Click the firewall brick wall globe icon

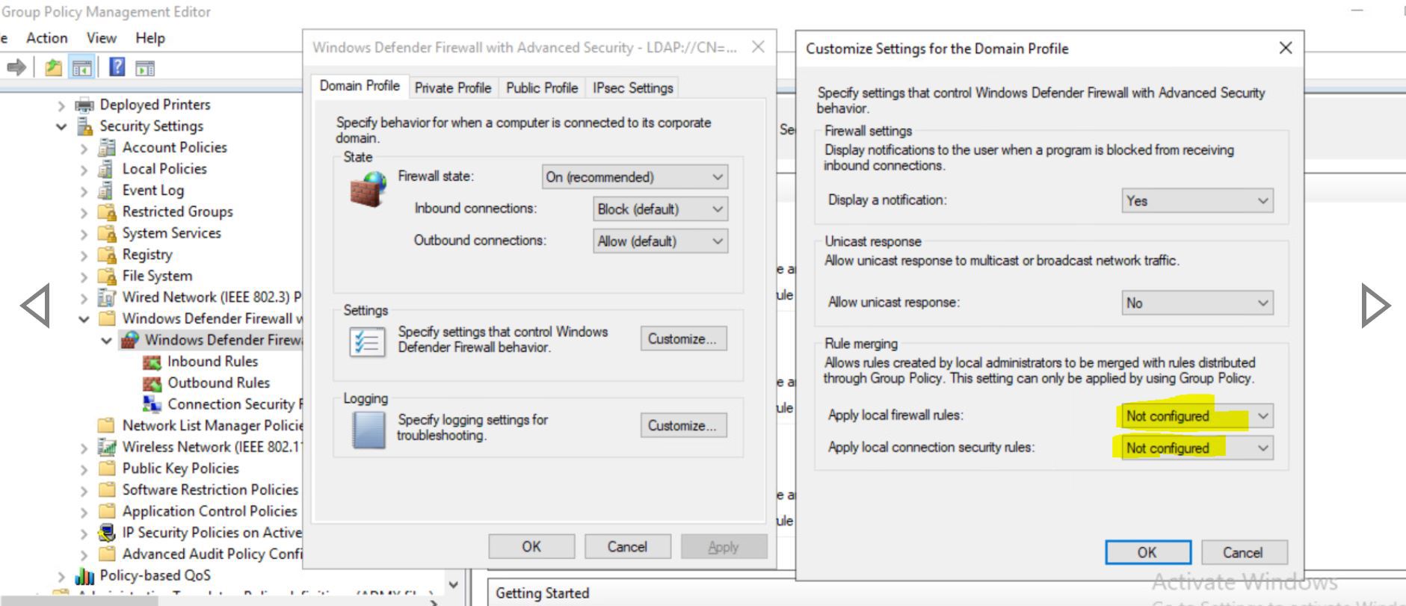coord(369,189)
